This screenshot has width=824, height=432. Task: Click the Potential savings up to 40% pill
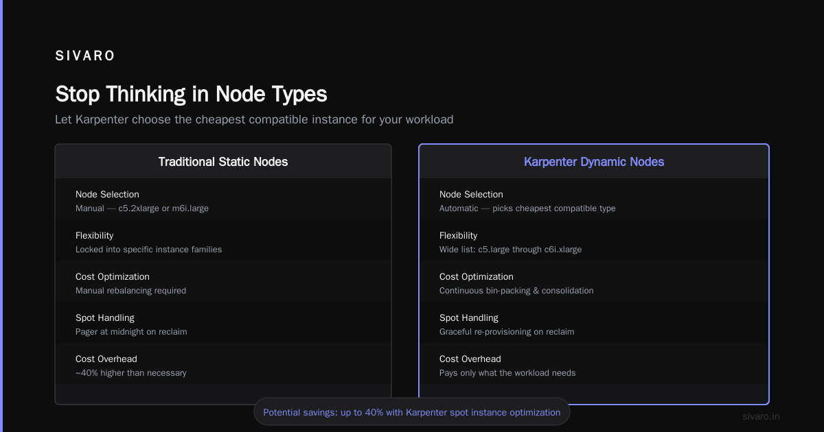[412, 412]
